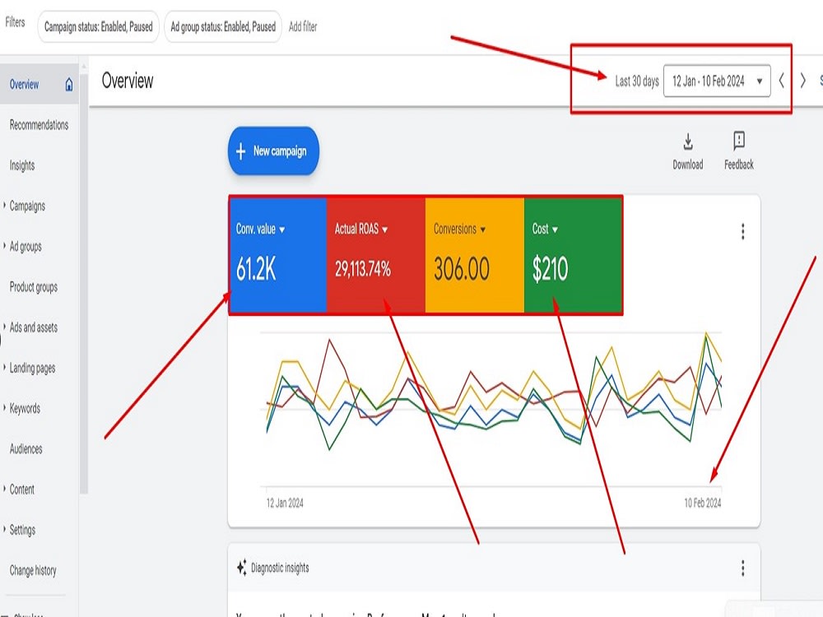The image size is (823, 617).
Task: Expand the Content sidebar section
Action: pos(4,489)
